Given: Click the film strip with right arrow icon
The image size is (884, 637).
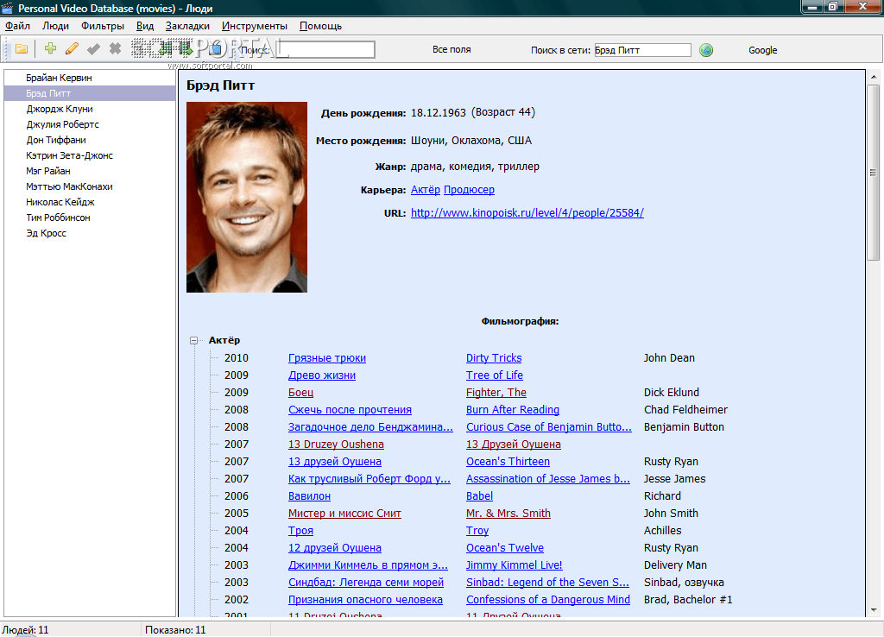Looking at the screenshot, I should coord(186,49).
